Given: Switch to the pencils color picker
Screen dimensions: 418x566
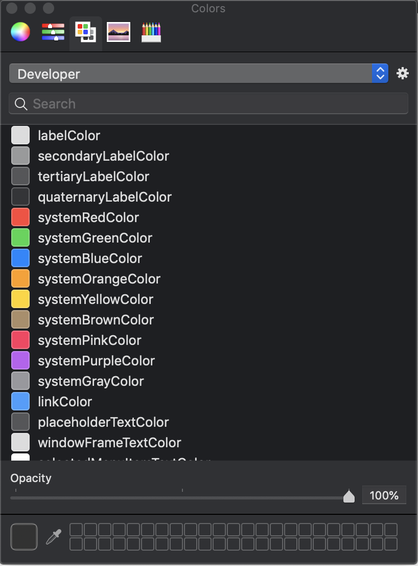Looking at the screenshot, I should click(151, 32).
